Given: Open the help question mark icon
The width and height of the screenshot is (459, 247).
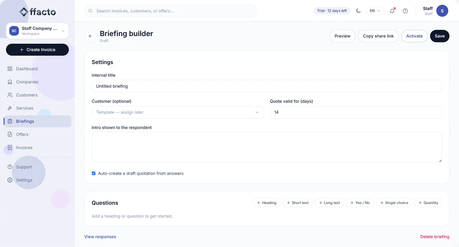Looking at the screenshot, I should (405, 11).
